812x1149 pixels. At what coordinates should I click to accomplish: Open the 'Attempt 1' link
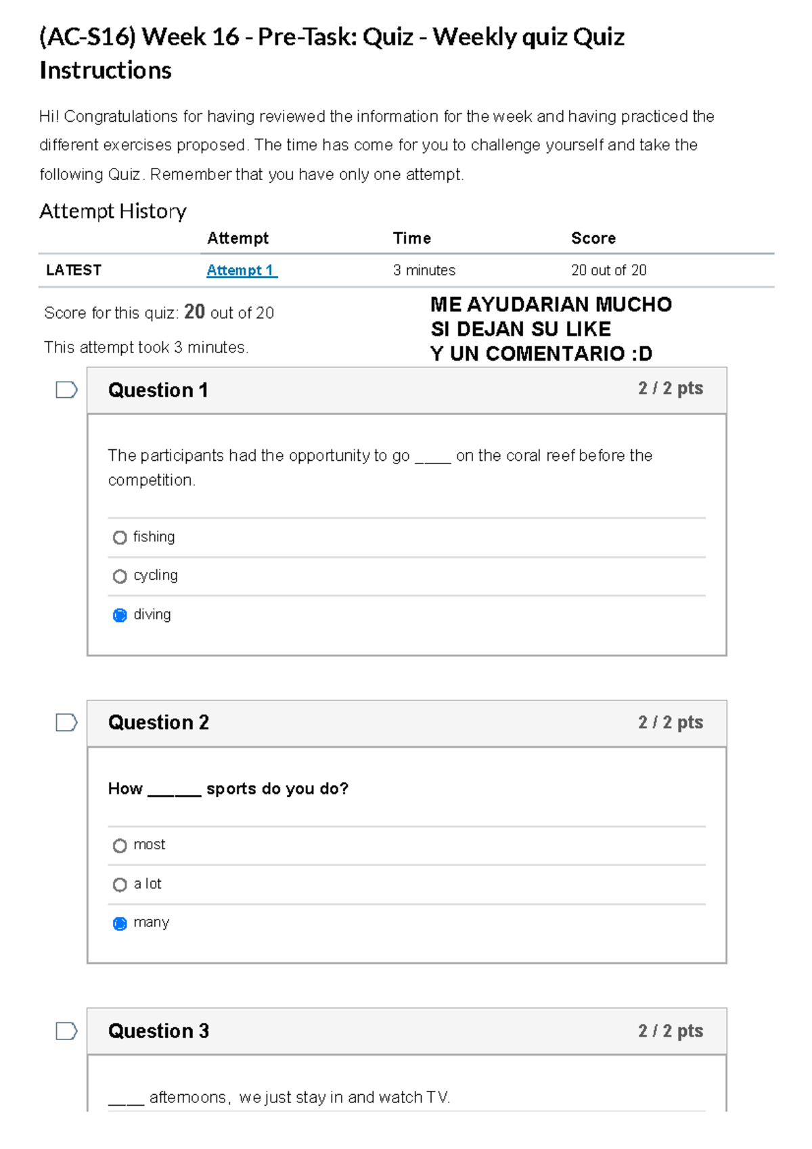pos(241,270)
